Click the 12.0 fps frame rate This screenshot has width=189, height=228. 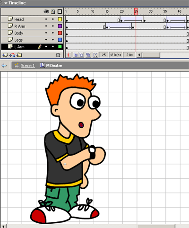[x=116, y=55]
